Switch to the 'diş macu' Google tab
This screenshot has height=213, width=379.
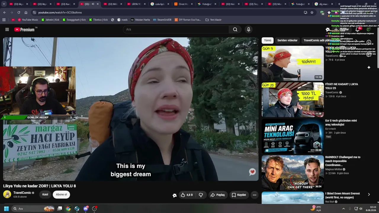pyautogui.click(x=324, y=4)
